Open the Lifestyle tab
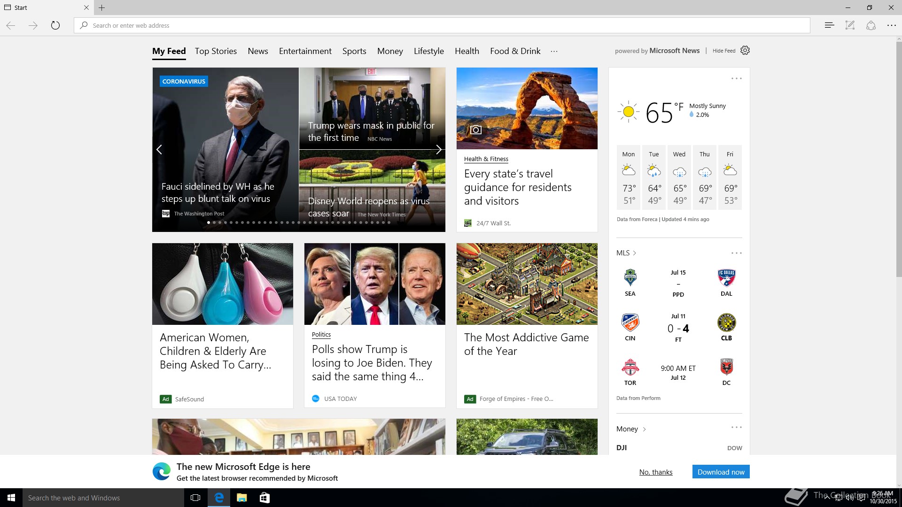The height and width of the screenshot is (507, 902). pos(429,51)
